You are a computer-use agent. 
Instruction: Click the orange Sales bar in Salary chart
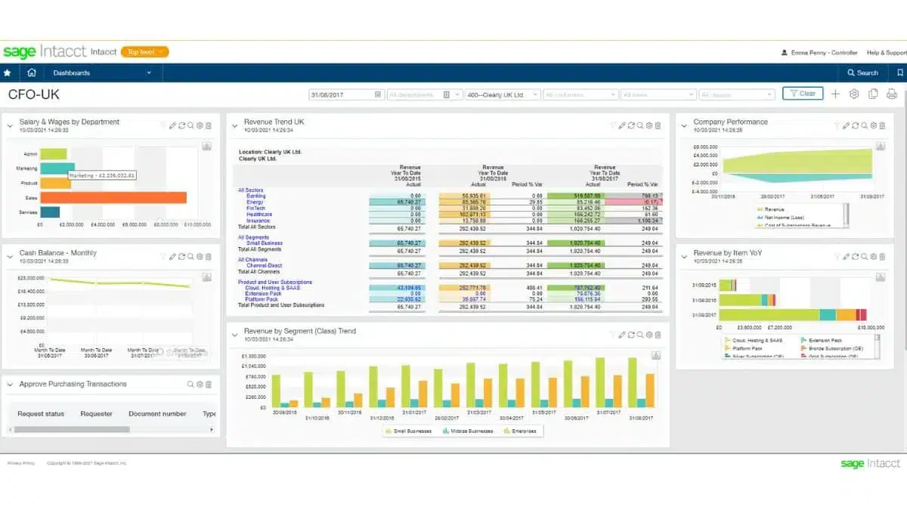click(x=113, y=197)
